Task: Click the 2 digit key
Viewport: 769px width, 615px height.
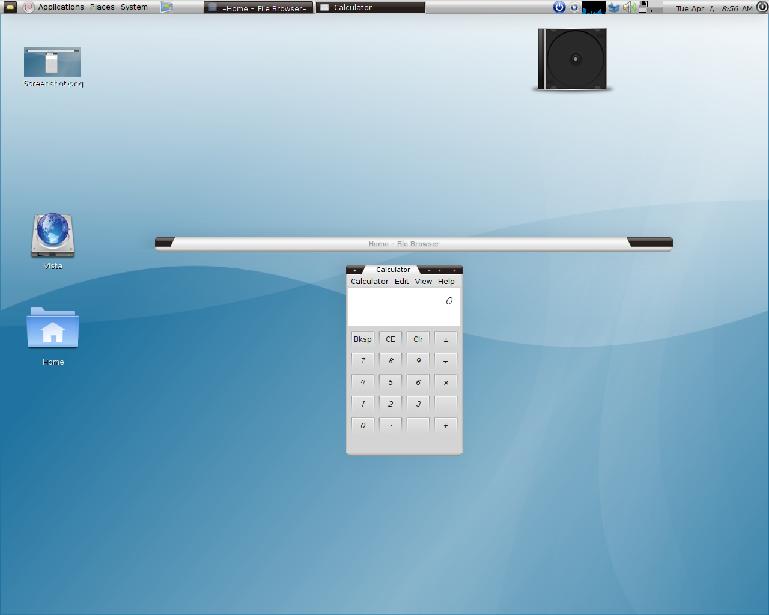Action: coord(391,404)
